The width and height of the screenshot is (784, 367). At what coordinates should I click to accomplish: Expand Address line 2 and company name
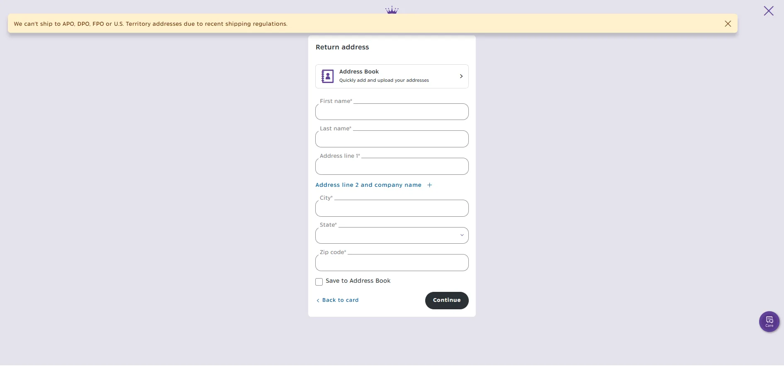374,185
